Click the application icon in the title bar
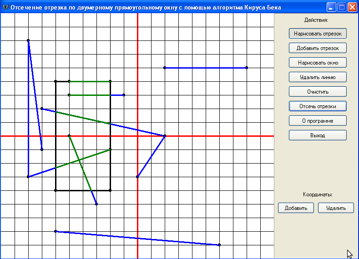Viewport: 359px width, 259px height. coord(5,7)
